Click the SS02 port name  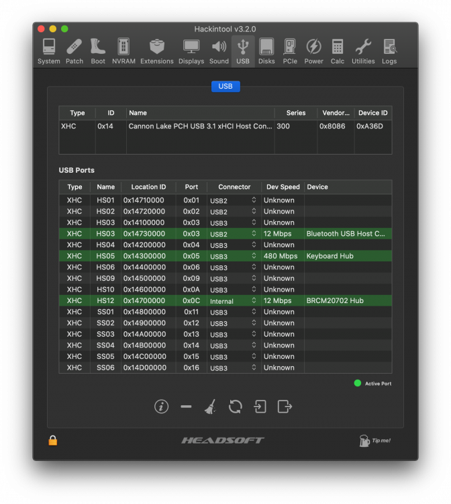105,323
